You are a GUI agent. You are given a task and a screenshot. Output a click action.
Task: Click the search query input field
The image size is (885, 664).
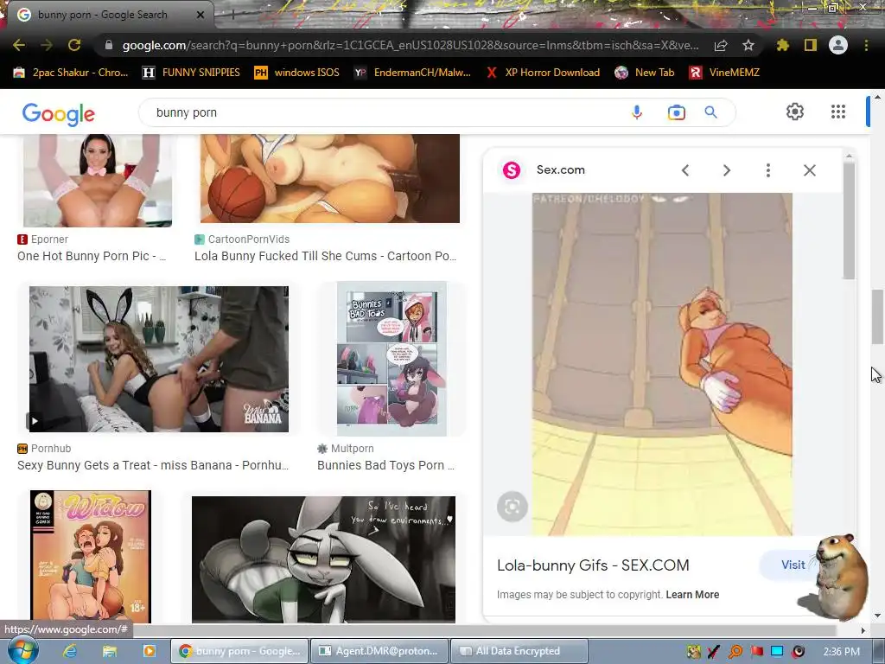384,112
